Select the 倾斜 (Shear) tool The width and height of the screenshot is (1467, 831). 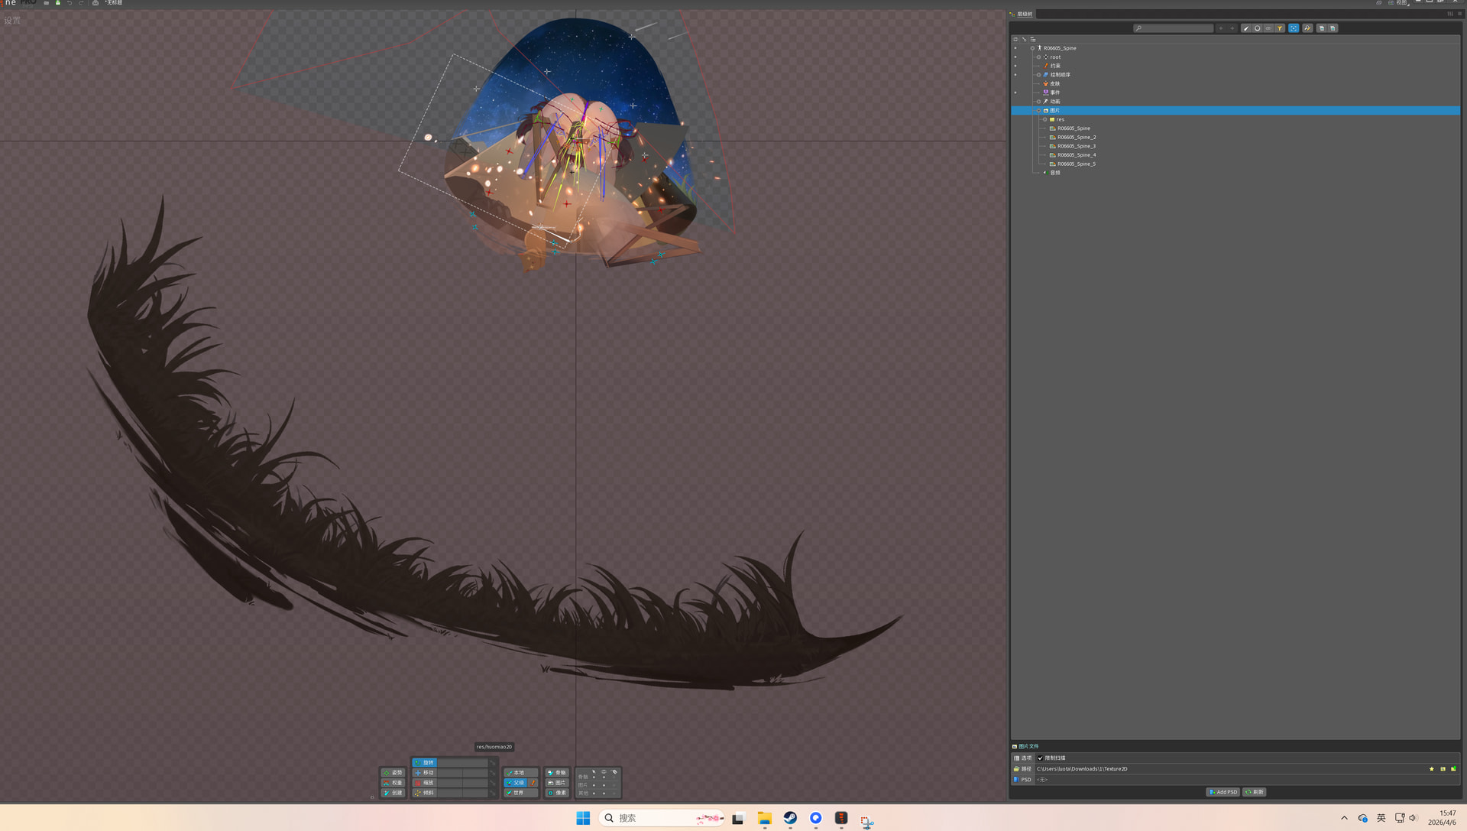(426, 793)
